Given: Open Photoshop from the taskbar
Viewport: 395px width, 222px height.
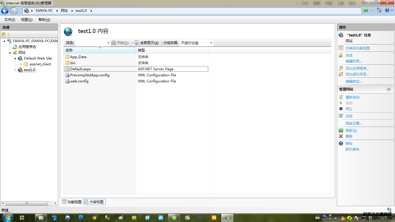Looking at the screenshot, I should pyautogui.click(x=81, y=218).
